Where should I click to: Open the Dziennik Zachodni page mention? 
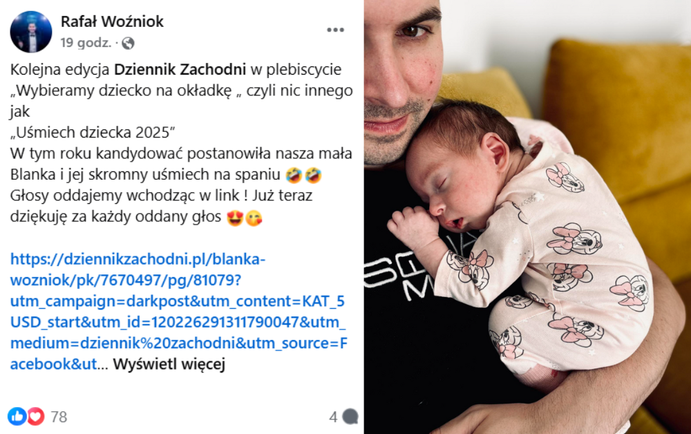tap(180, 69)
